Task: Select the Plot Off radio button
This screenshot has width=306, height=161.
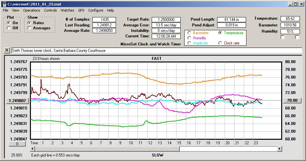Action: (9, 28)
